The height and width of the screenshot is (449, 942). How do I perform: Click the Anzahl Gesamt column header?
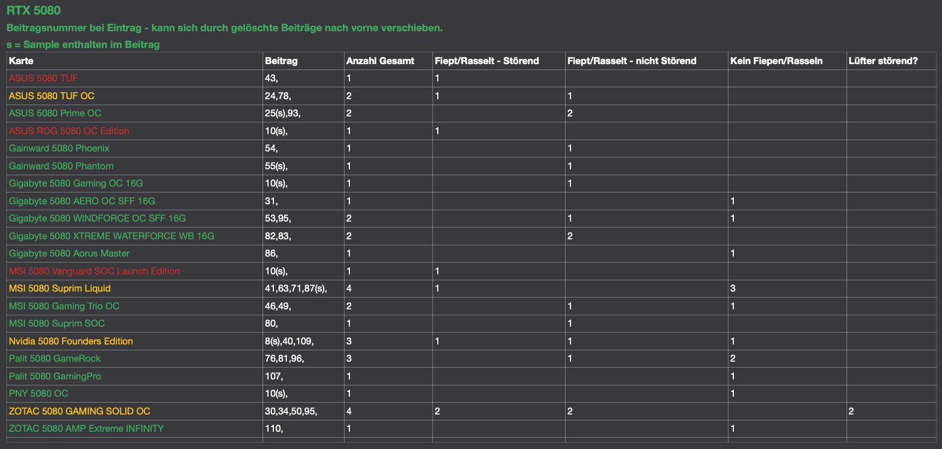380,61
